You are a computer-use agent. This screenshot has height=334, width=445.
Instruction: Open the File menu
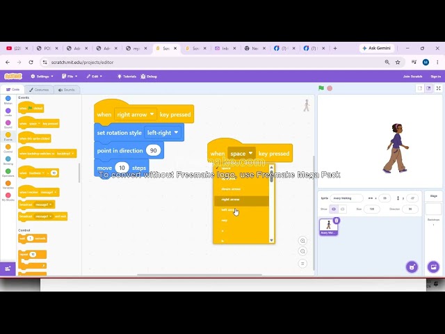pos(70,77)
